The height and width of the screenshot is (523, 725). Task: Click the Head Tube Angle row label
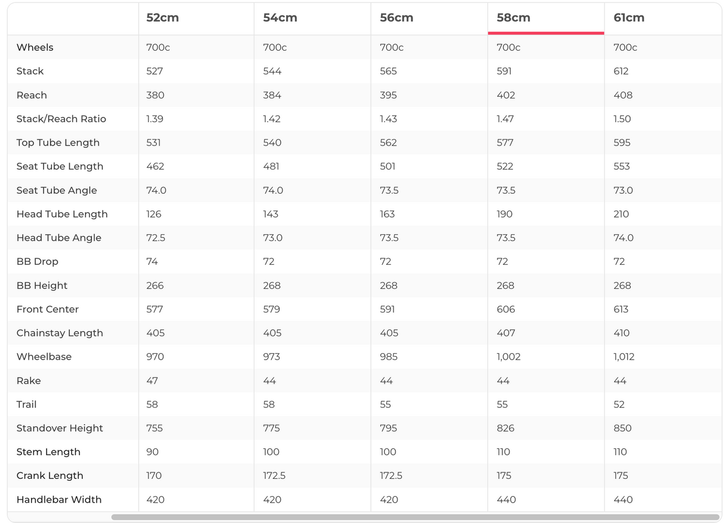(x=59, y=237)
